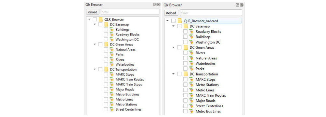Image resolution: width=326 pixels, height=117 pixels.
Task: Select 'MARC Stops' text in the QLR_Browser_ordered tree
Action: point(205,79)
